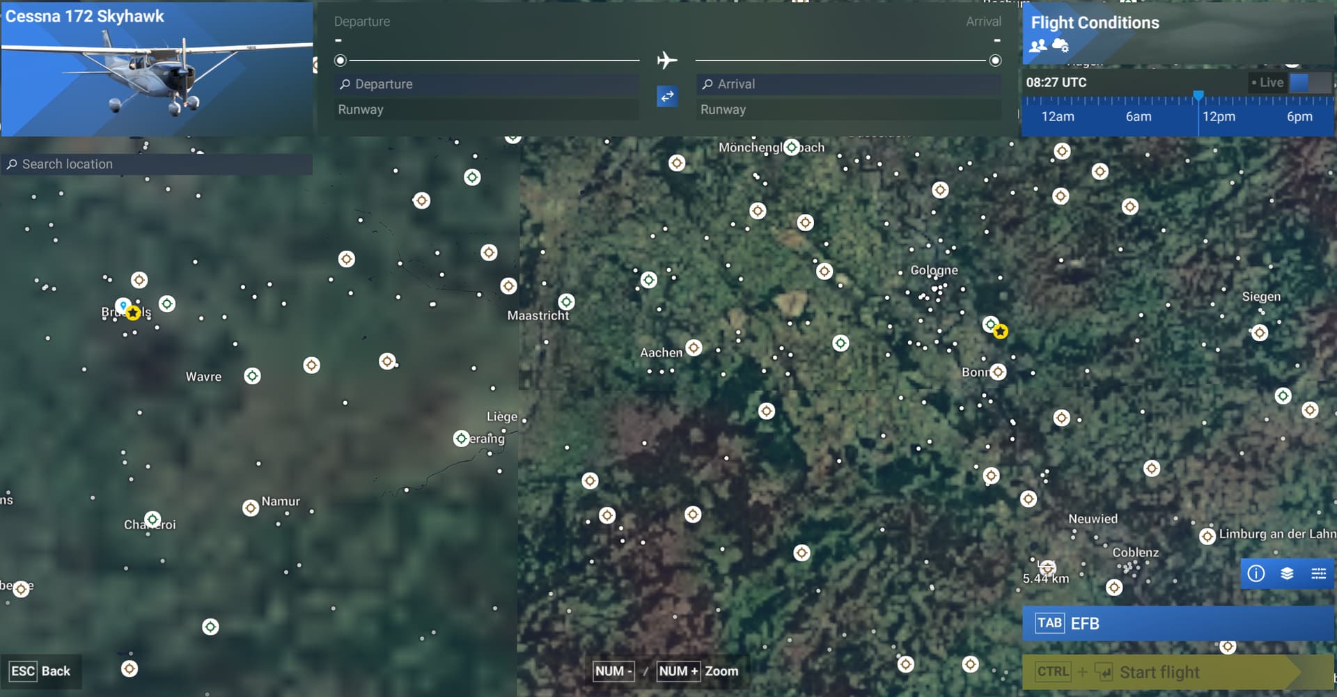
Task: Open the Arrival Runway selector
Action: [x=848, y=109]
